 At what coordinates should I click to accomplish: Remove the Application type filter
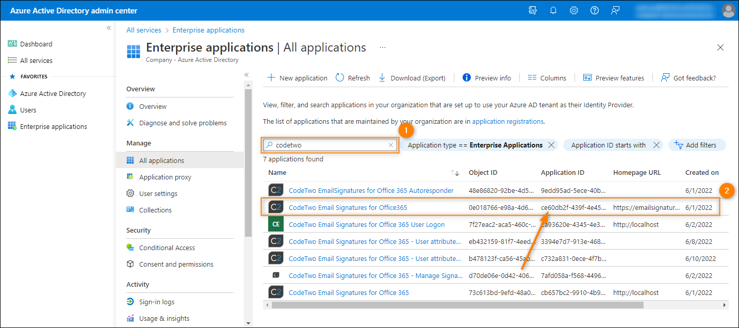[551, 145]
